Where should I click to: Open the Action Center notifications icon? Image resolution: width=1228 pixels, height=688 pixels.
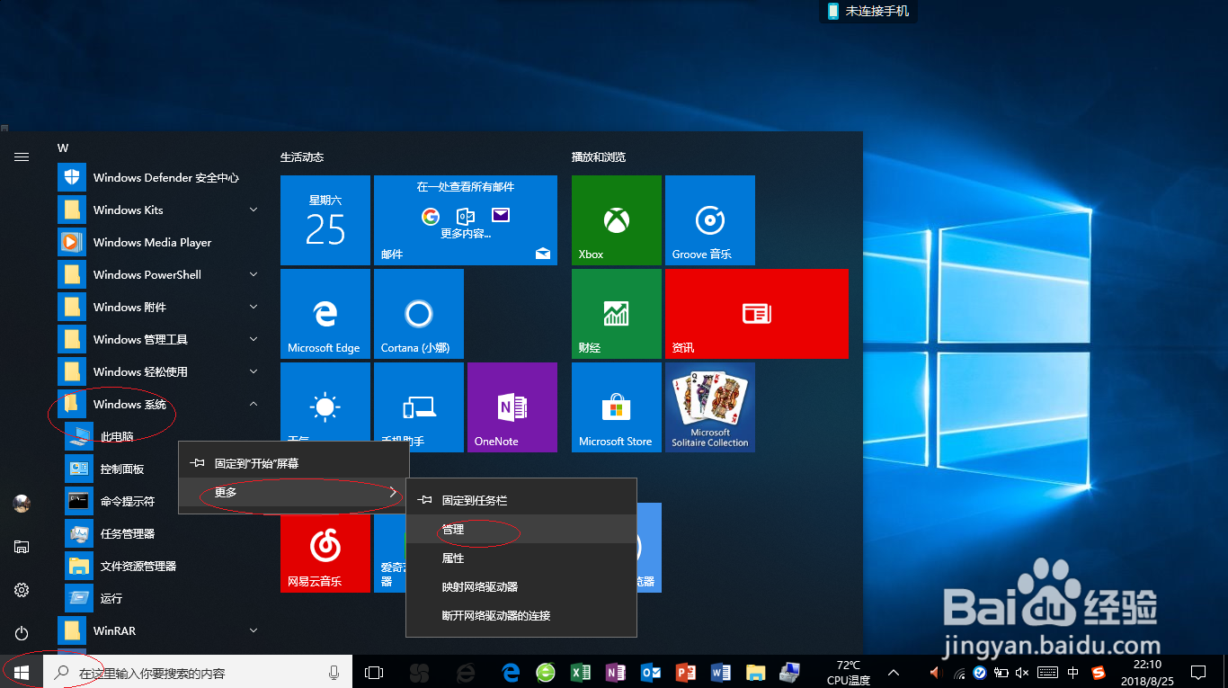pos(1198,672)
